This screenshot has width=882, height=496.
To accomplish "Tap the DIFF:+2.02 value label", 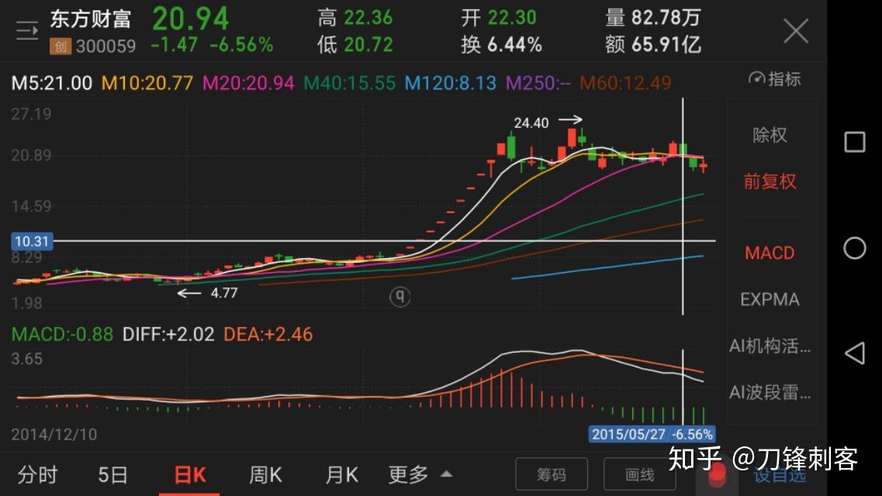I will [168, 334].
